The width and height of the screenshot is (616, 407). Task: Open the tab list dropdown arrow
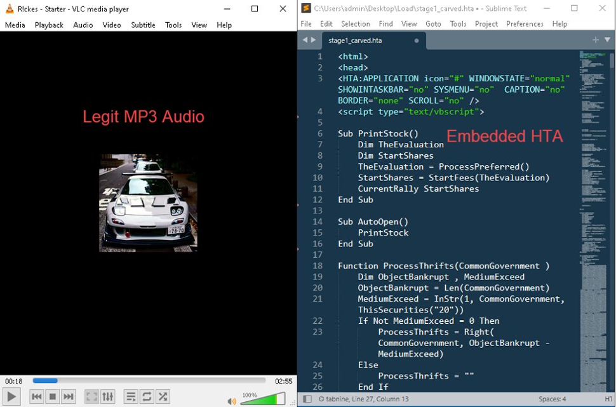coord(607,39)
